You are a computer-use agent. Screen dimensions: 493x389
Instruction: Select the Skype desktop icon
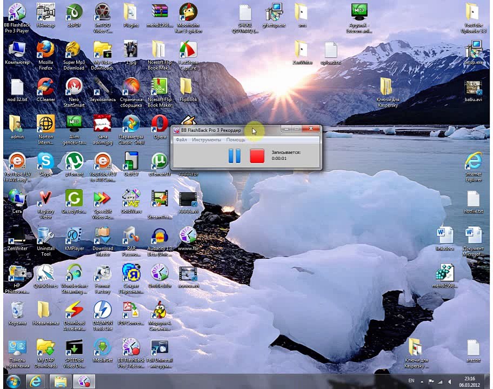[45, 165]
